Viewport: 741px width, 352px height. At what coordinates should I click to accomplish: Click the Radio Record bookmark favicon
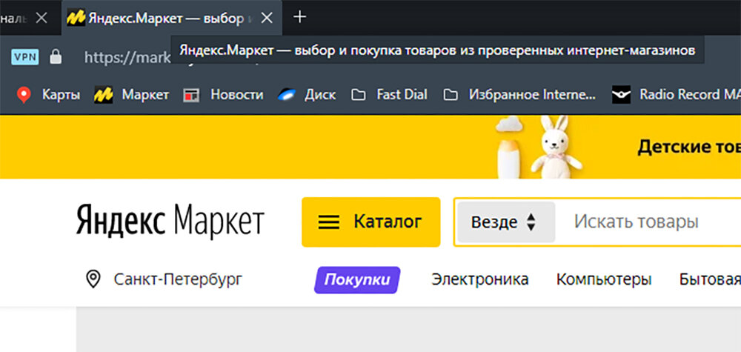coord(621,95)
